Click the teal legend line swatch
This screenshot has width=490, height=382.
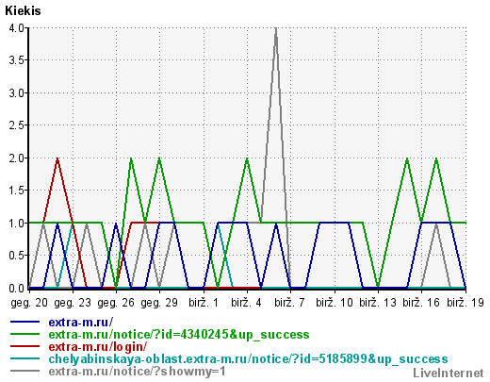coord(25,358)
